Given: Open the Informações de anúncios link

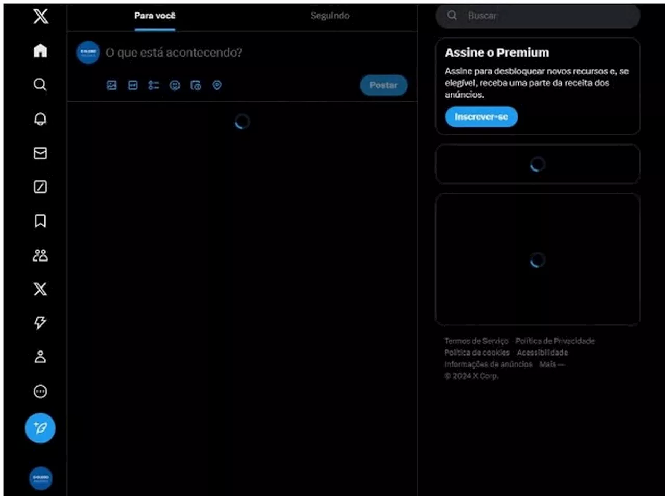Looking at the screenshot, I should click(488, 364).
